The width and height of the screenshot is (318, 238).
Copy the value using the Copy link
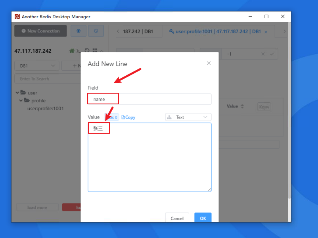128,117
